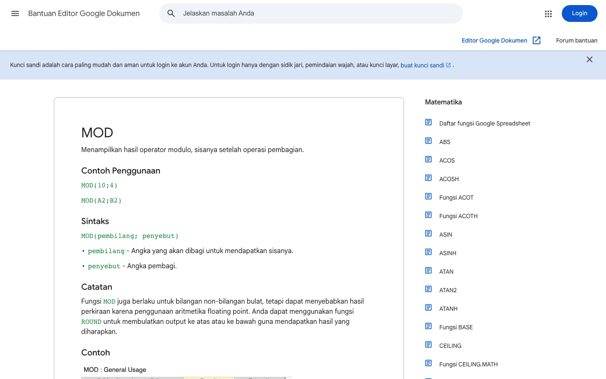
Task: Click the document icon beside Daftar fungsi Google Spreadsheet
Action: point(428,123)
